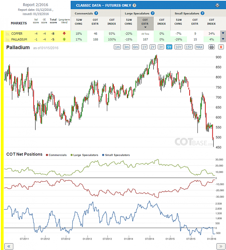226x250 pixels.
Task: Click the 07/2014 marker on time axis
Action: pyautogui.click(x=149, y=239)
